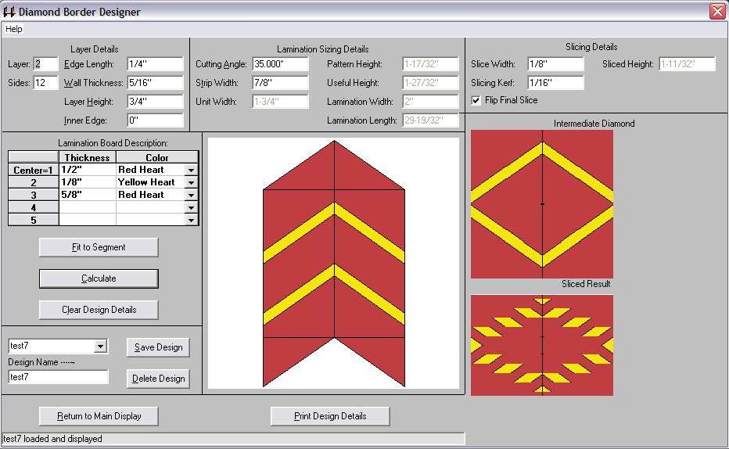Image resolution: width=729 pixels, height=449 pixels.
Task: Select the 1/2" thickness cell
Action: pos(88,170)
